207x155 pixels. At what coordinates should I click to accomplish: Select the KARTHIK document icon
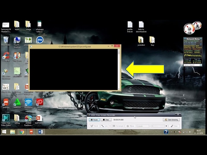tap(39, 119)
